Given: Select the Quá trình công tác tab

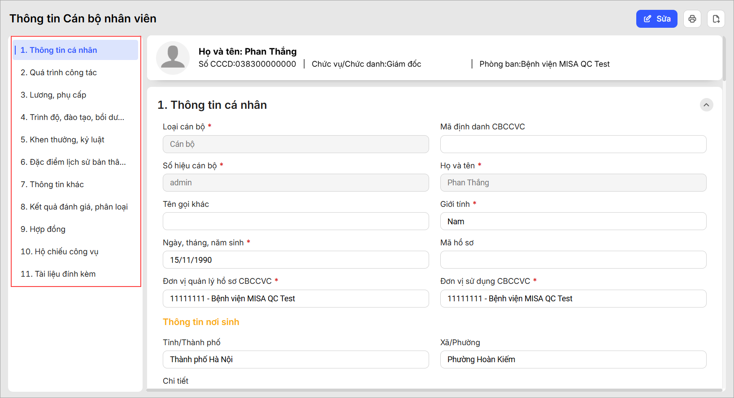Looking at the screenshot, I should (59, 73).
